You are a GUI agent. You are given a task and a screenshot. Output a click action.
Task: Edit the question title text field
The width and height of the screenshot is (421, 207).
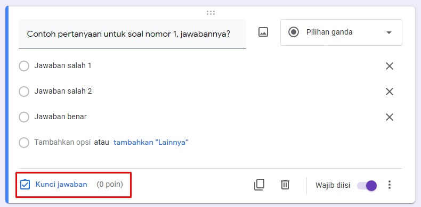132,34
